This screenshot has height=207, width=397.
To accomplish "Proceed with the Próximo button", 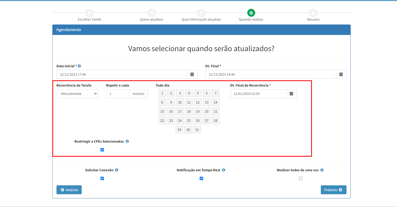I will pos(334,190).
